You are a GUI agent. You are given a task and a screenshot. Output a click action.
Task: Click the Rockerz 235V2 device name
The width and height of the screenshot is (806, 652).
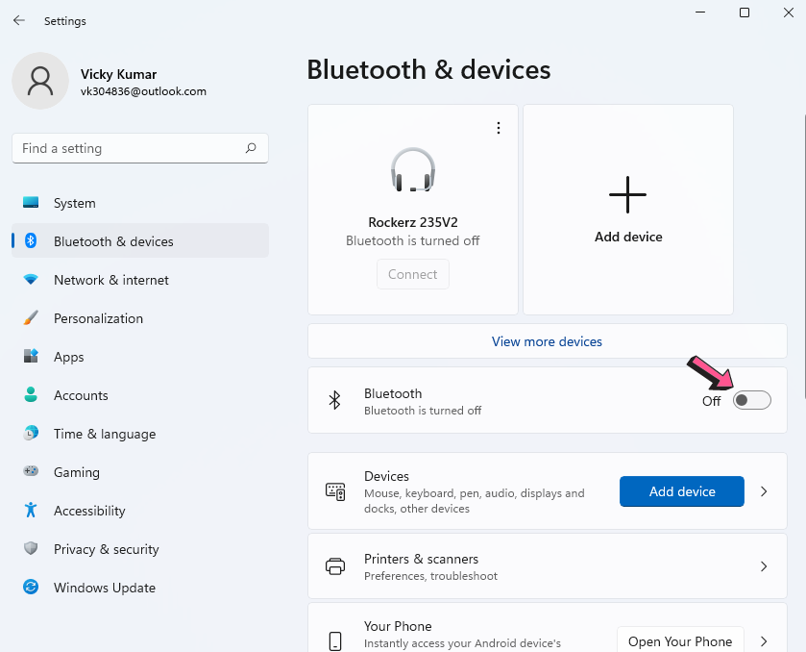[413, 222]
